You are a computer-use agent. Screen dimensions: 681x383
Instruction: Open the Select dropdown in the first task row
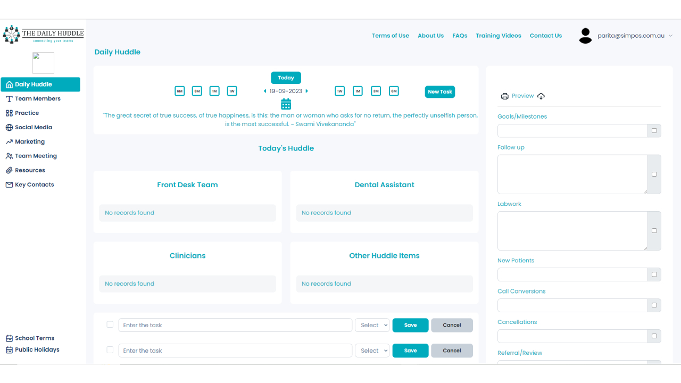(372, 324)
